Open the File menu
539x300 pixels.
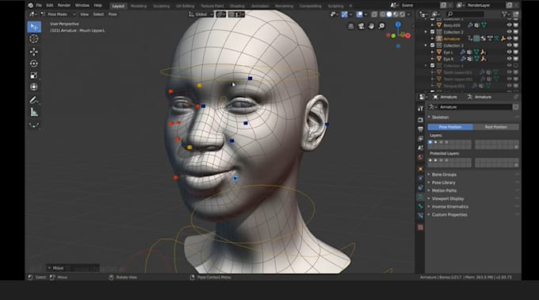click(x=39, y=6)
